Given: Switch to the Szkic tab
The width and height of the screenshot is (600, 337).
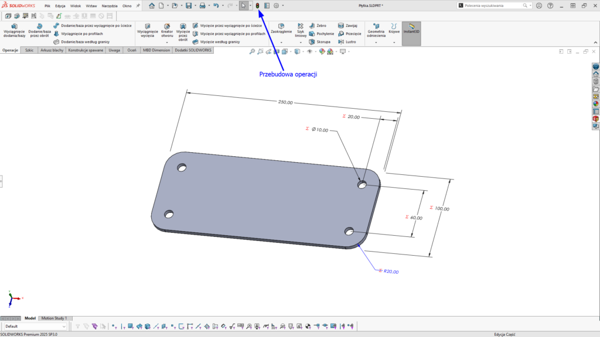Looking at the screenshot, I should [x=29, y=50].
